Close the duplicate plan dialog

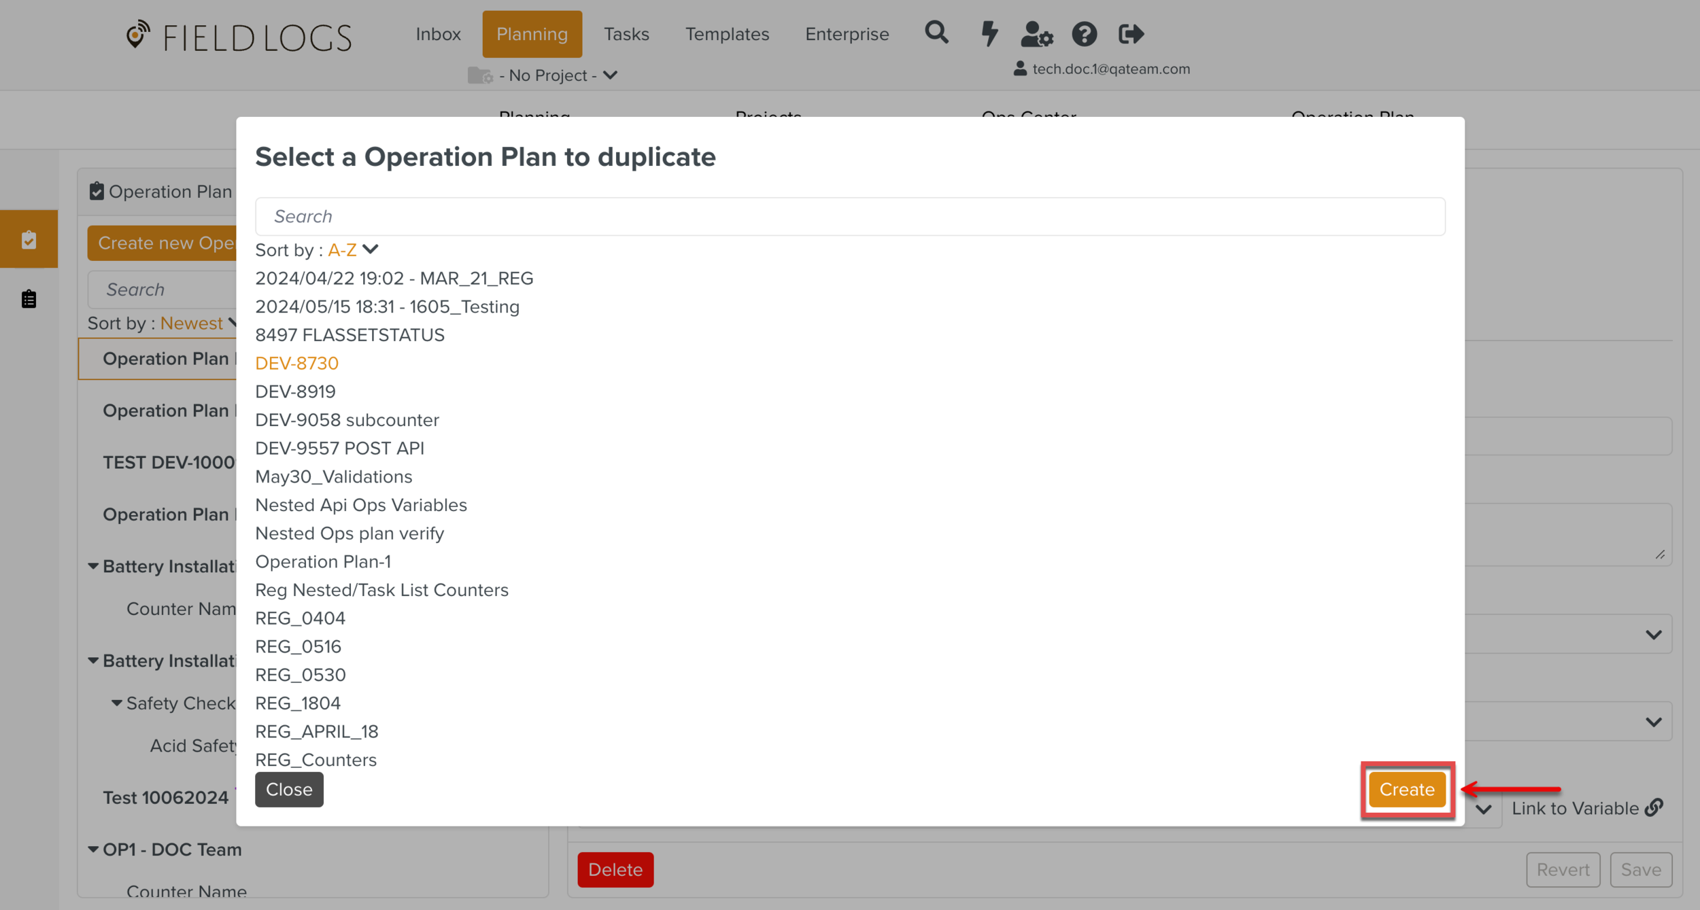pyautogui.click(x=289, y=789)
